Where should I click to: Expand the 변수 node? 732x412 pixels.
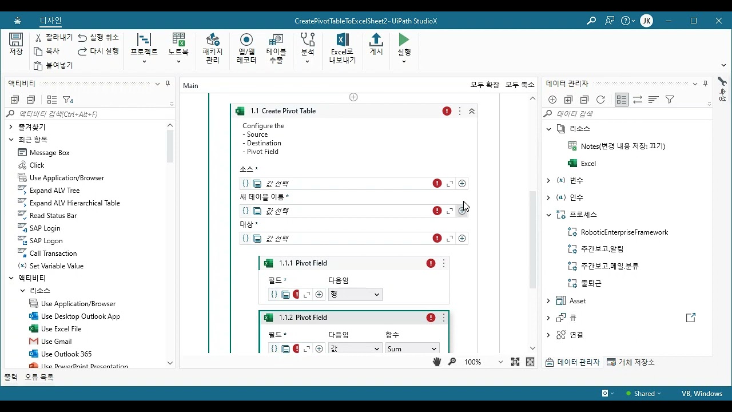coord(548,181)
